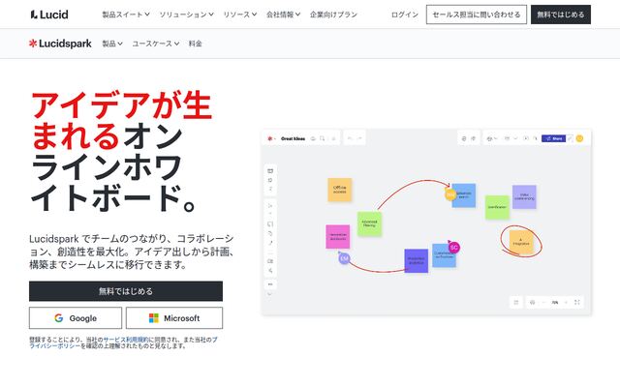The width and height of the screenshot is (620, 387).
Task: Click the Lucidspark logo in the sub-navigation
Action: coord(60,44)
